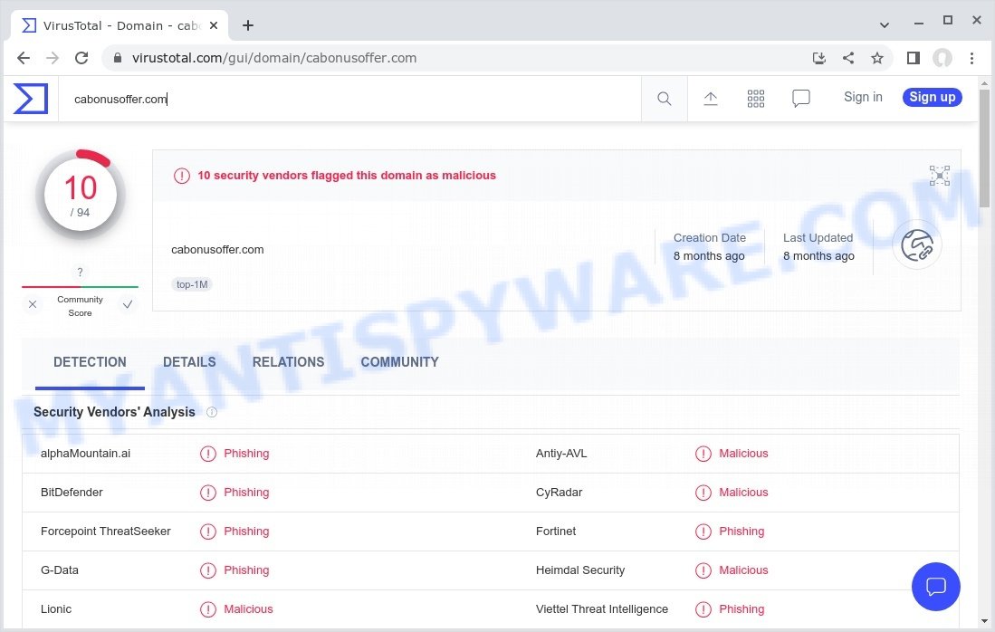The width and height of the screenshot is (995, 632).
Task: Focus the cabonusoffer.com search field
Action: (349, 99)
